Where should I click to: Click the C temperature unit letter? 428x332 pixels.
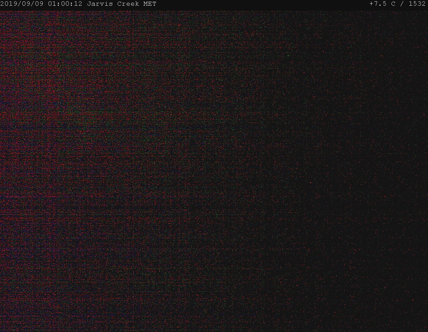(x=393, y=4)
